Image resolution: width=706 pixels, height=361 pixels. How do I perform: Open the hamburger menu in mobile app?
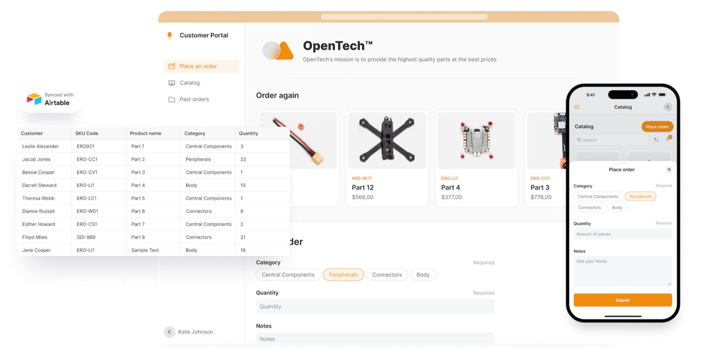click(577, 107)
